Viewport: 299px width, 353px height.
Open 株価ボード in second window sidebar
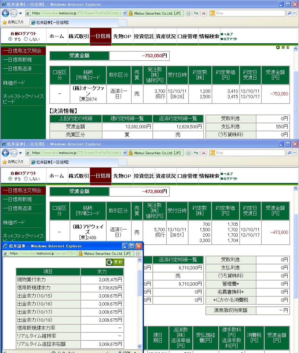click(x=14, y=222)
